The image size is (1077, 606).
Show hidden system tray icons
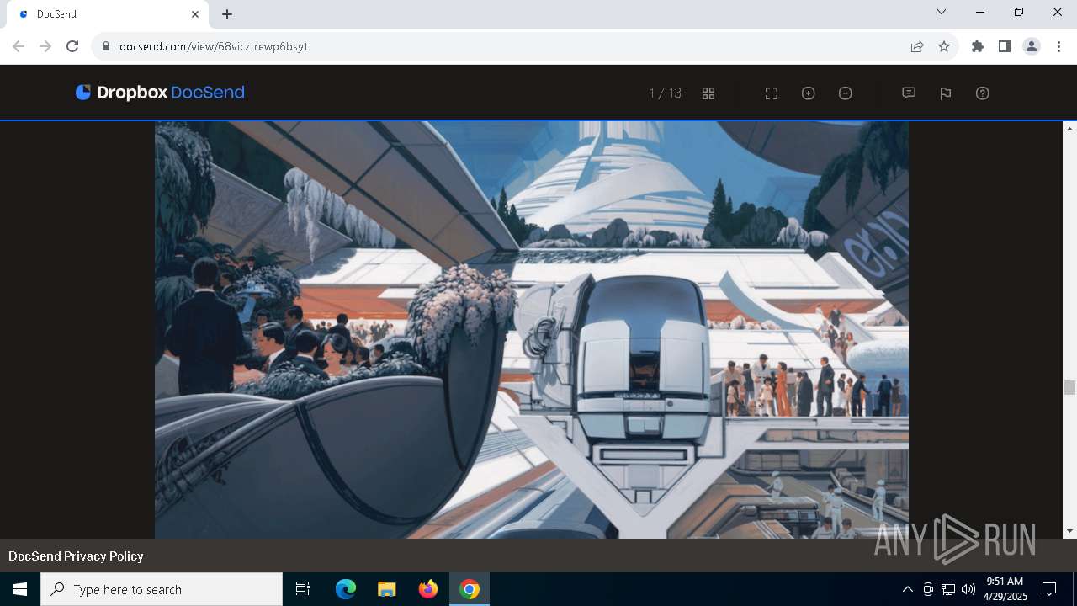(907, 589)
